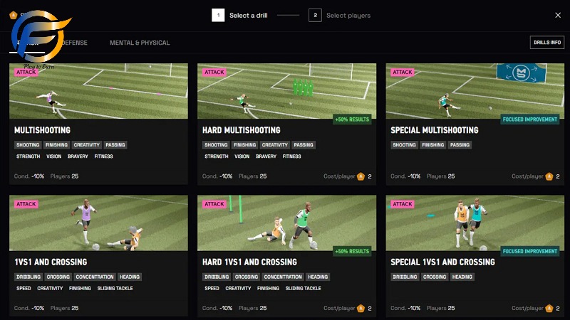
Task: Click the HARD MULTISHOOTING title
Action: click(x=242, y=130)
